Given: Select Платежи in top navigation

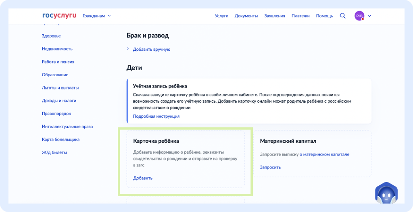Looking at the screenshot, I should (300, 16).
